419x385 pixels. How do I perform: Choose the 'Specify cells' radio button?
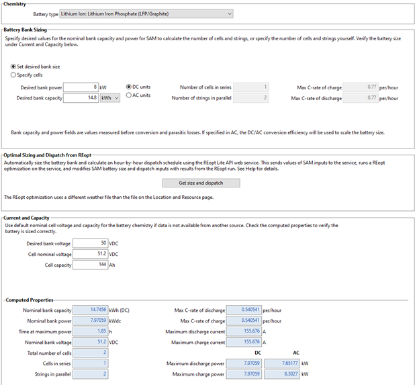(14, 75)
